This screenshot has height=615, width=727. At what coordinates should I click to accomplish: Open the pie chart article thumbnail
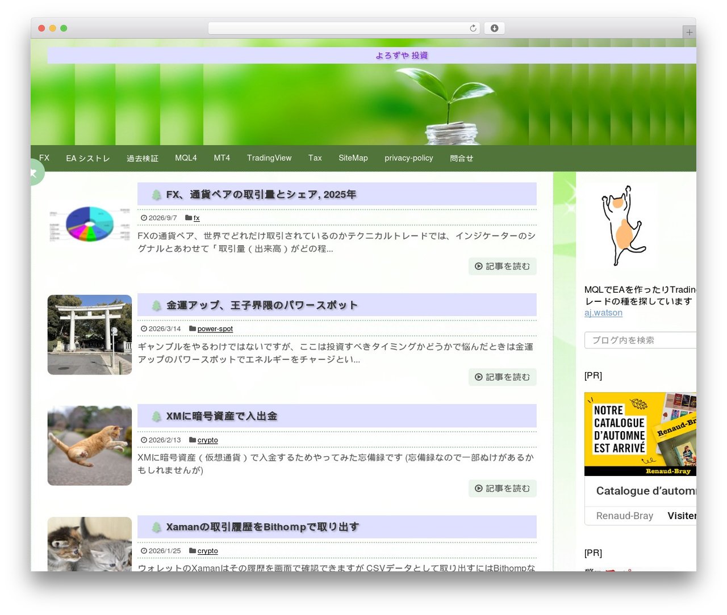(x=90, y=224)
